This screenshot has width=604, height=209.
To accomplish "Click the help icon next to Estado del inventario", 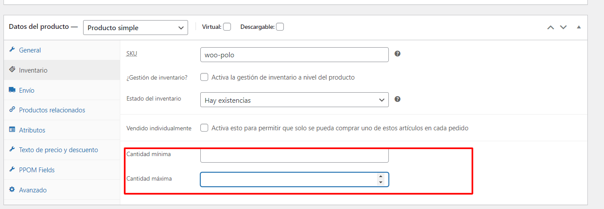I will pos(398,99).
